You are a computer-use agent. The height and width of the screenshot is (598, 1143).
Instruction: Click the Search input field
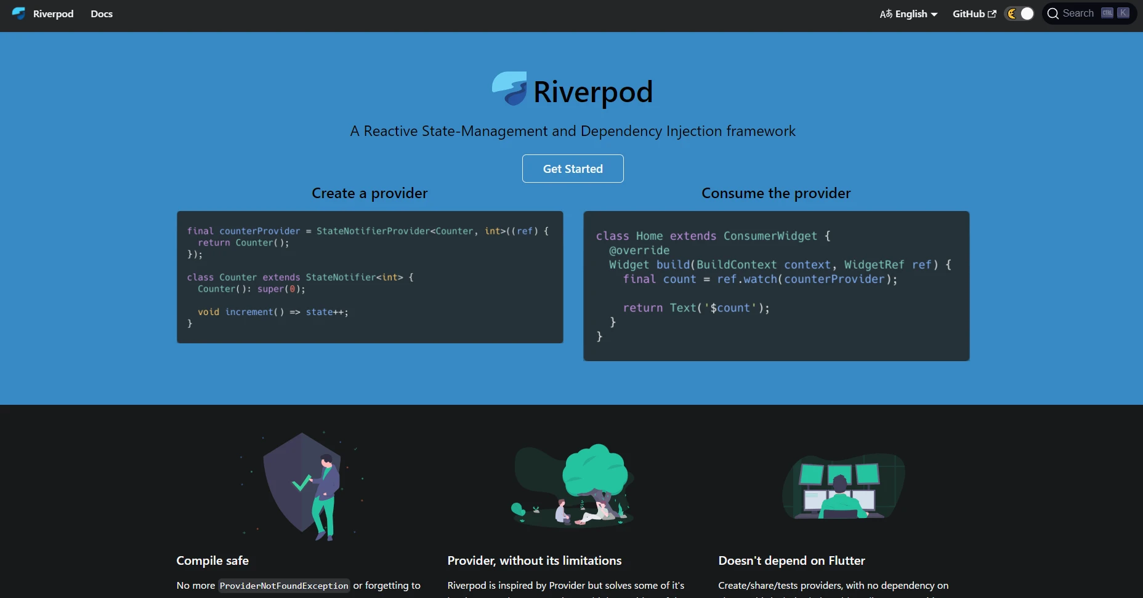(x=1078, y=13)
